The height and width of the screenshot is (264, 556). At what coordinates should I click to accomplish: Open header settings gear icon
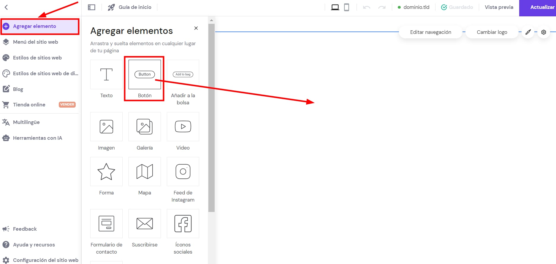click(544, 32)
